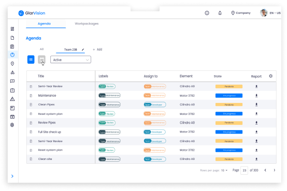The width and height of the screenshot is (287, 191).
Task: Go to previous page
Action: pyautogui.click(x=265, y=170)
